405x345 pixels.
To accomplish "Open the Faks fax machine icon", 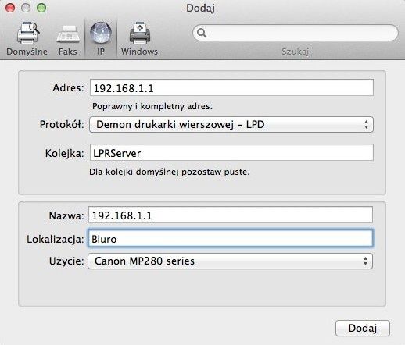I will click(x=68, y=34).
